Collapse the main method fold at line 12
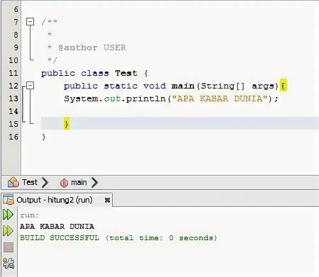The image size is (319, 277). (30, 86)
